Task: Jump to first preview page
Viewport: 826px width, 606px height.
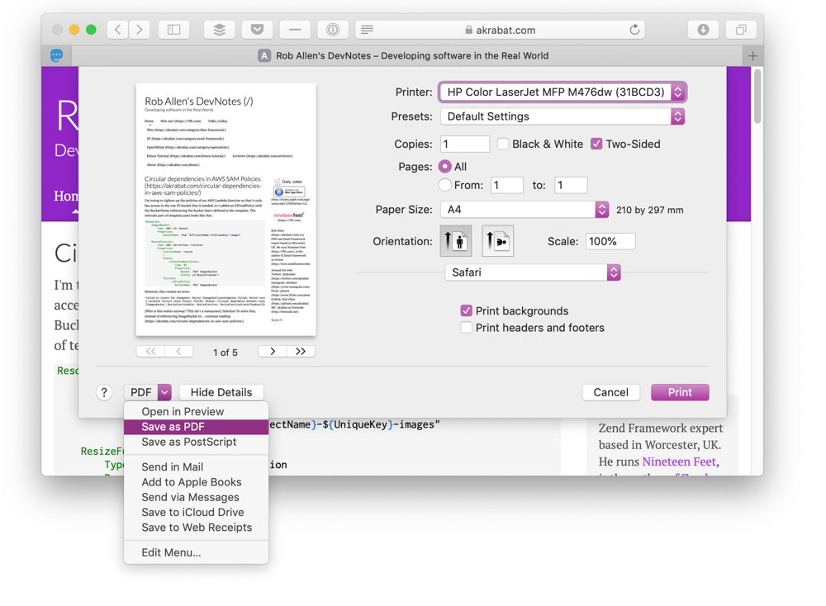Action: click(150, 351)
